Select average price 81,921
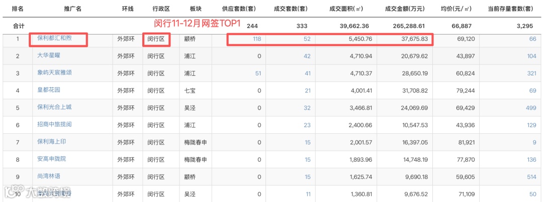Viewport: 543px width, 202px height. click(x=466, y=143)
